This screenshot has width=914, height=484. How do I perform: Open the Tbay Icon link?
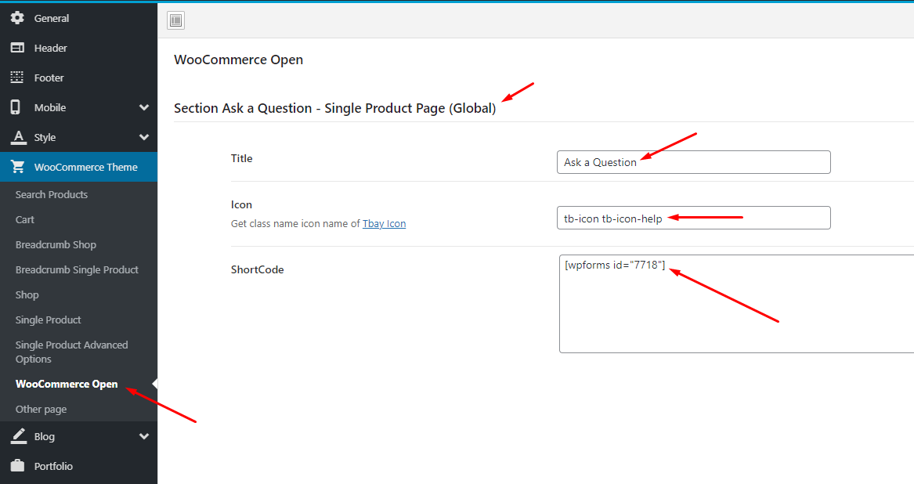pos(384,223)
